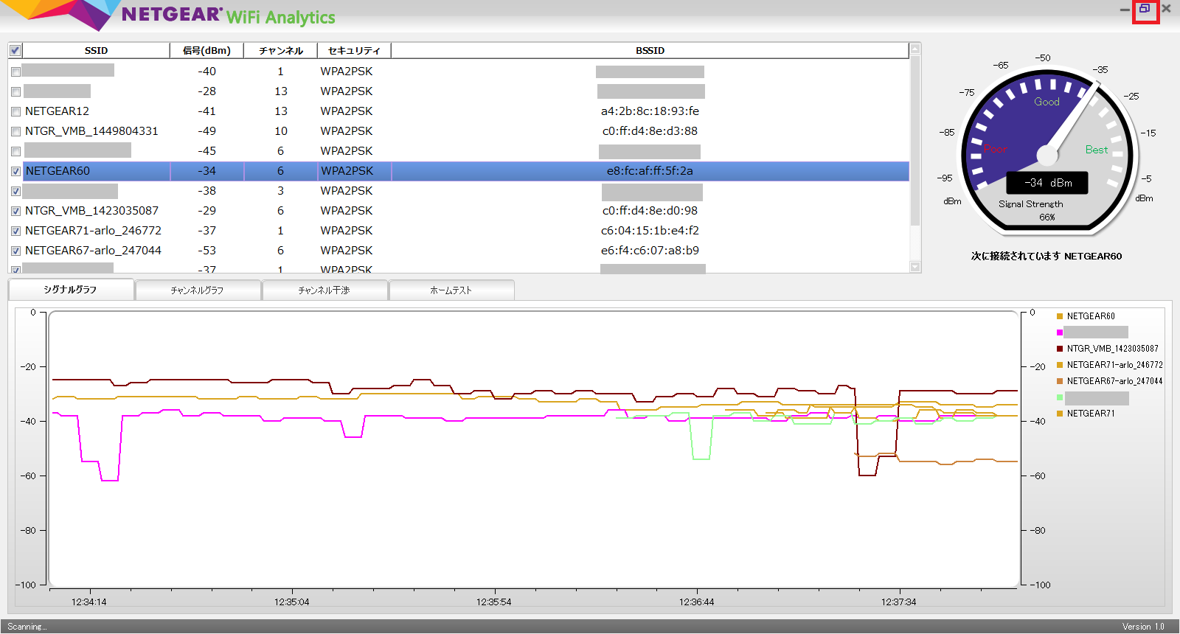Uncheck the NETGEAR60 checkbox
Image resolution: width=1180 pixels, height=634 pixels.
click(15, 172)
